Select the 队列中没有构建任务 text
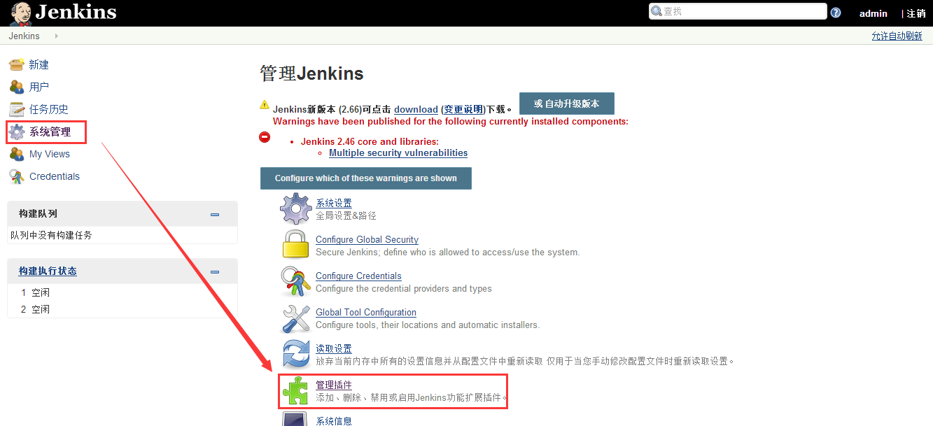Viewport: 933px width, 426px height. click(51, 235)
